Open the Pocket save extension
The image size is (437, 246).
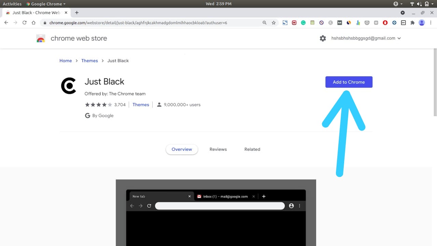coord(367,23)
